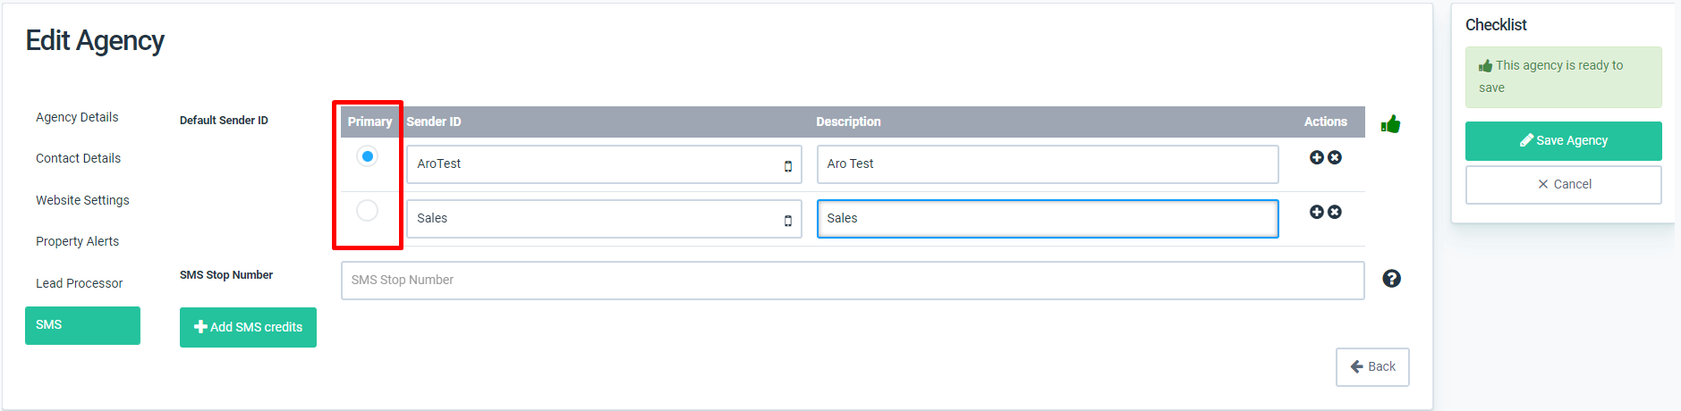The image size is (1681, 411).
Task: Click the icon inside the Sales Sender ID field
Action: coord(788,221)
